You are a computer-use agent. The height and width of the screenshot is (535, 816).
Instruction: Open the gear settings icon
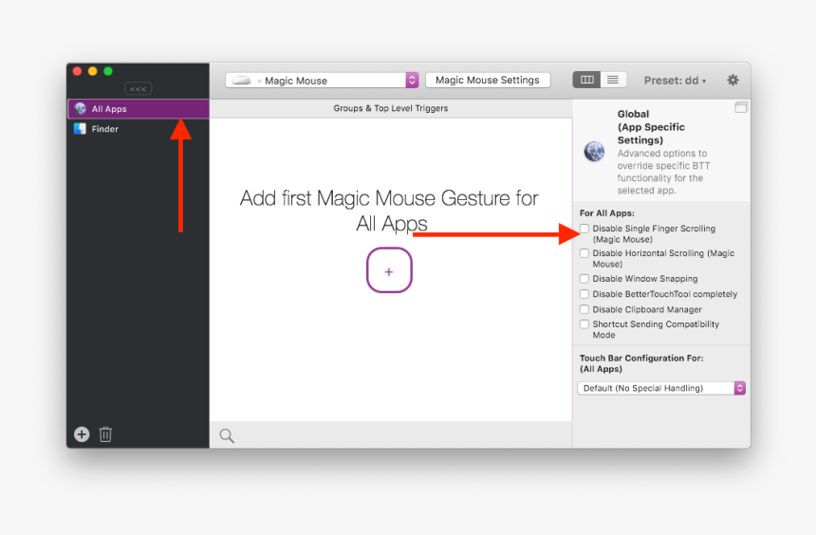tap(733, 81)
